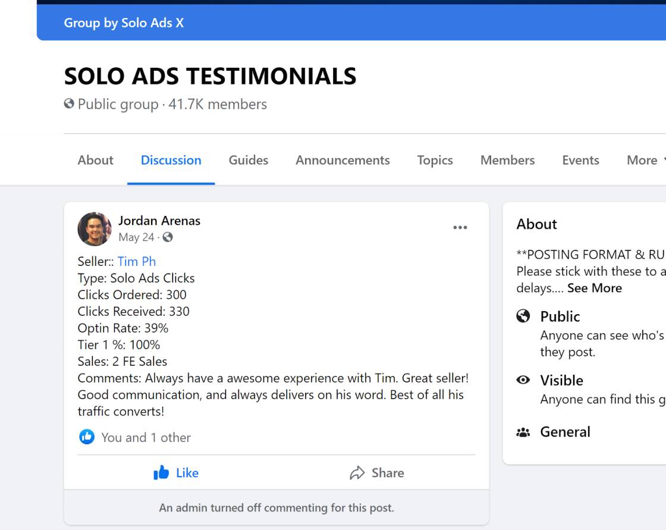
Task: Click the text 'Tier 1 %: 100%'
Action: [x=119, y=344]
